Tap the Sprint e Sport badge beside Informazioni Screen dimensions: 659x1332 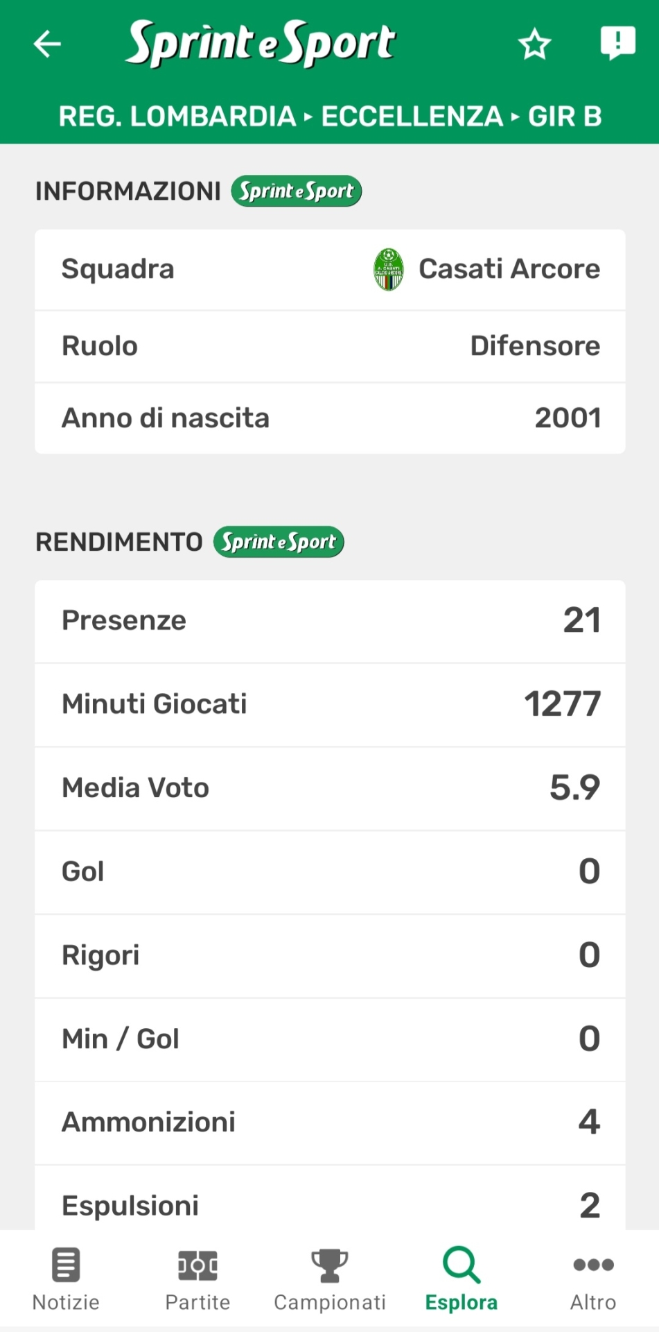coord(297,191)
